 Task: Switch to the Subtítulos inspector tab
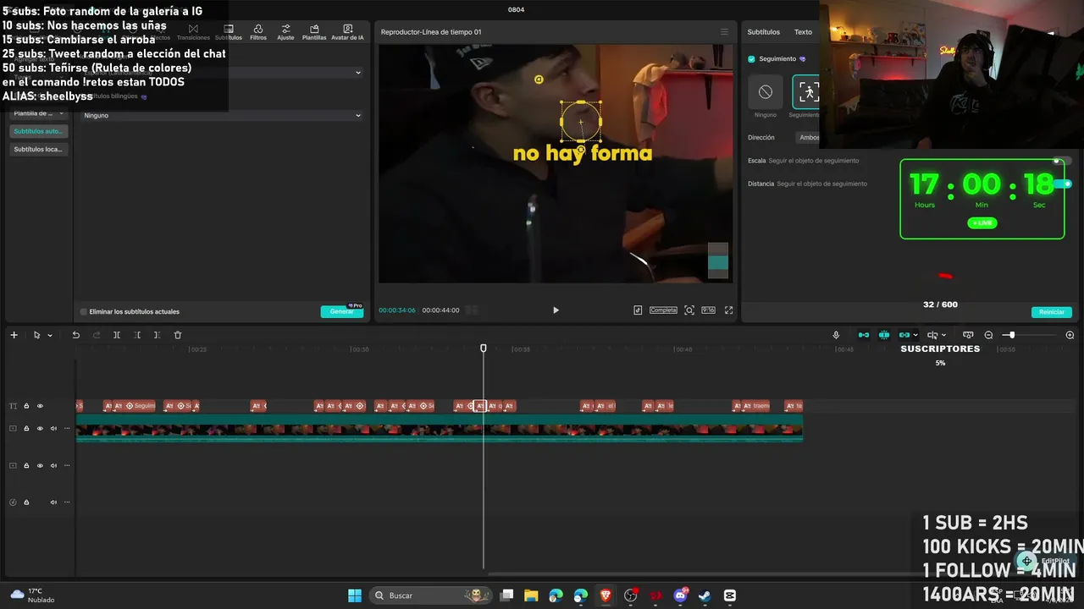pyautogui.click(x=763, y=32)
